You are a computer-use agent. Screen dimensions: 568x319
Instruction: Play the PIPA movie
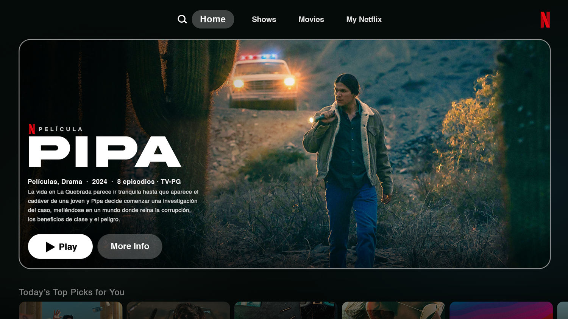coord(60,246)
